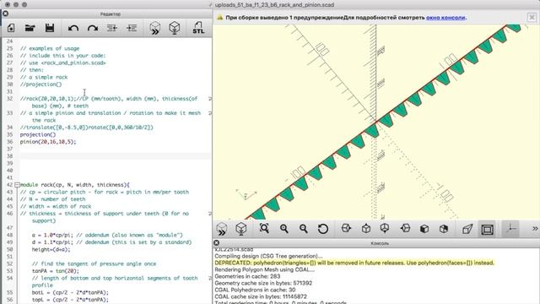Switch to the Left view

click(405, 229)
